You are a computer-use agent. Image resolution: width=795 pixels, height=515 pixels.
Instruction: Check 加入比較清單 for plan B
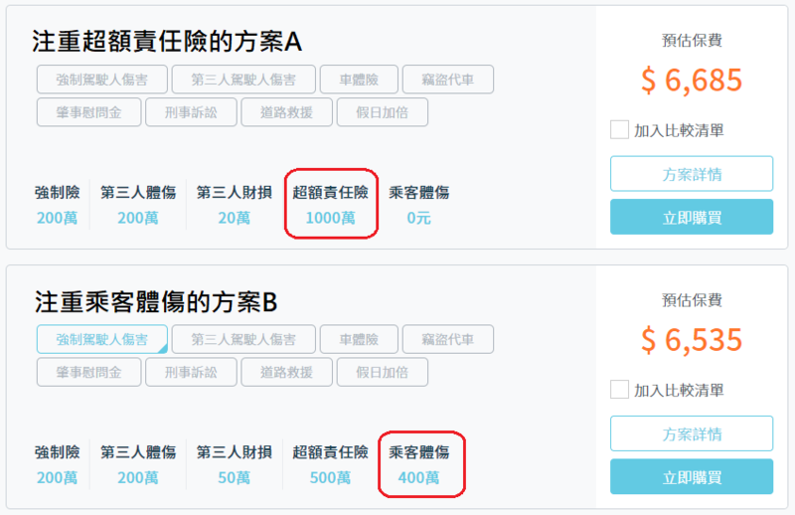coord(619,390)
